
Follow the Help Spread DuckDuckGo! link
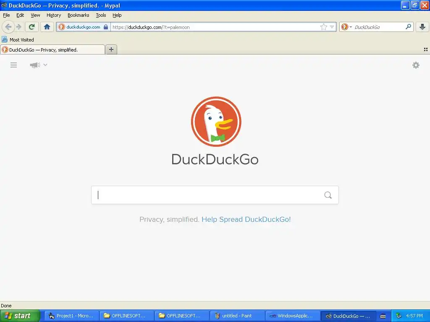(x=246, y=219)
